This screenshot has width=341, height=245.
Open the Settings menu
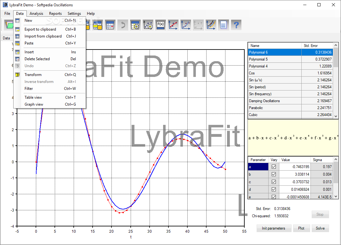[x=74, y=14]
